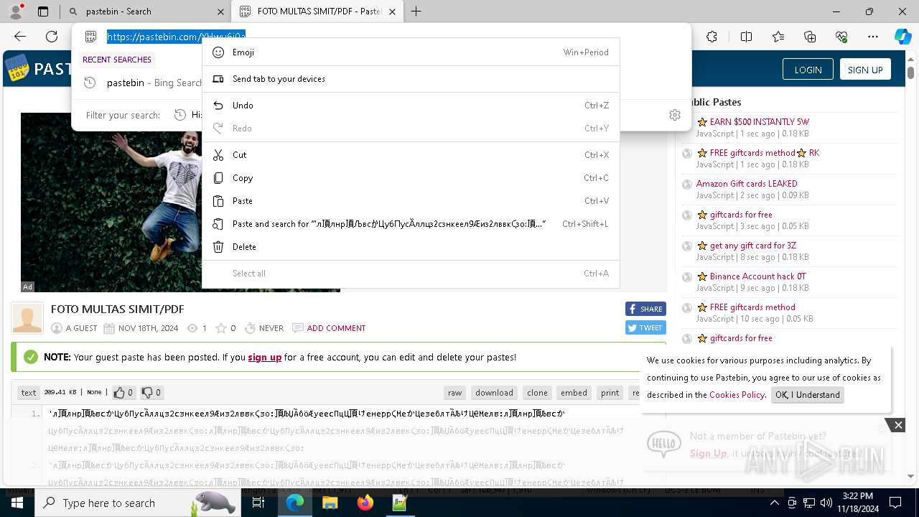Open the Edge tab actions menu icon
Viewport: 919px width, 517px height.
coord(43,11)
